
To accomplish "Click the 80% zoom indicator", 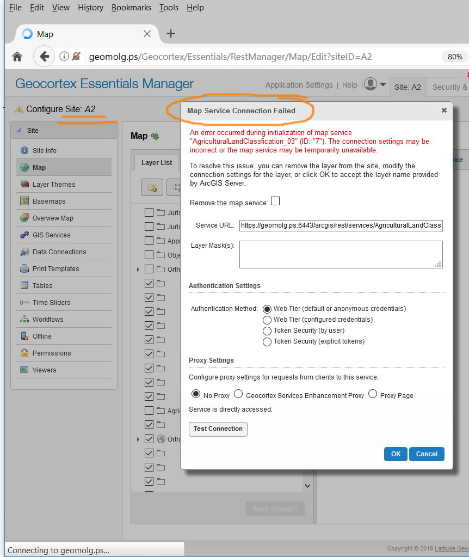I will coord(454,57).
